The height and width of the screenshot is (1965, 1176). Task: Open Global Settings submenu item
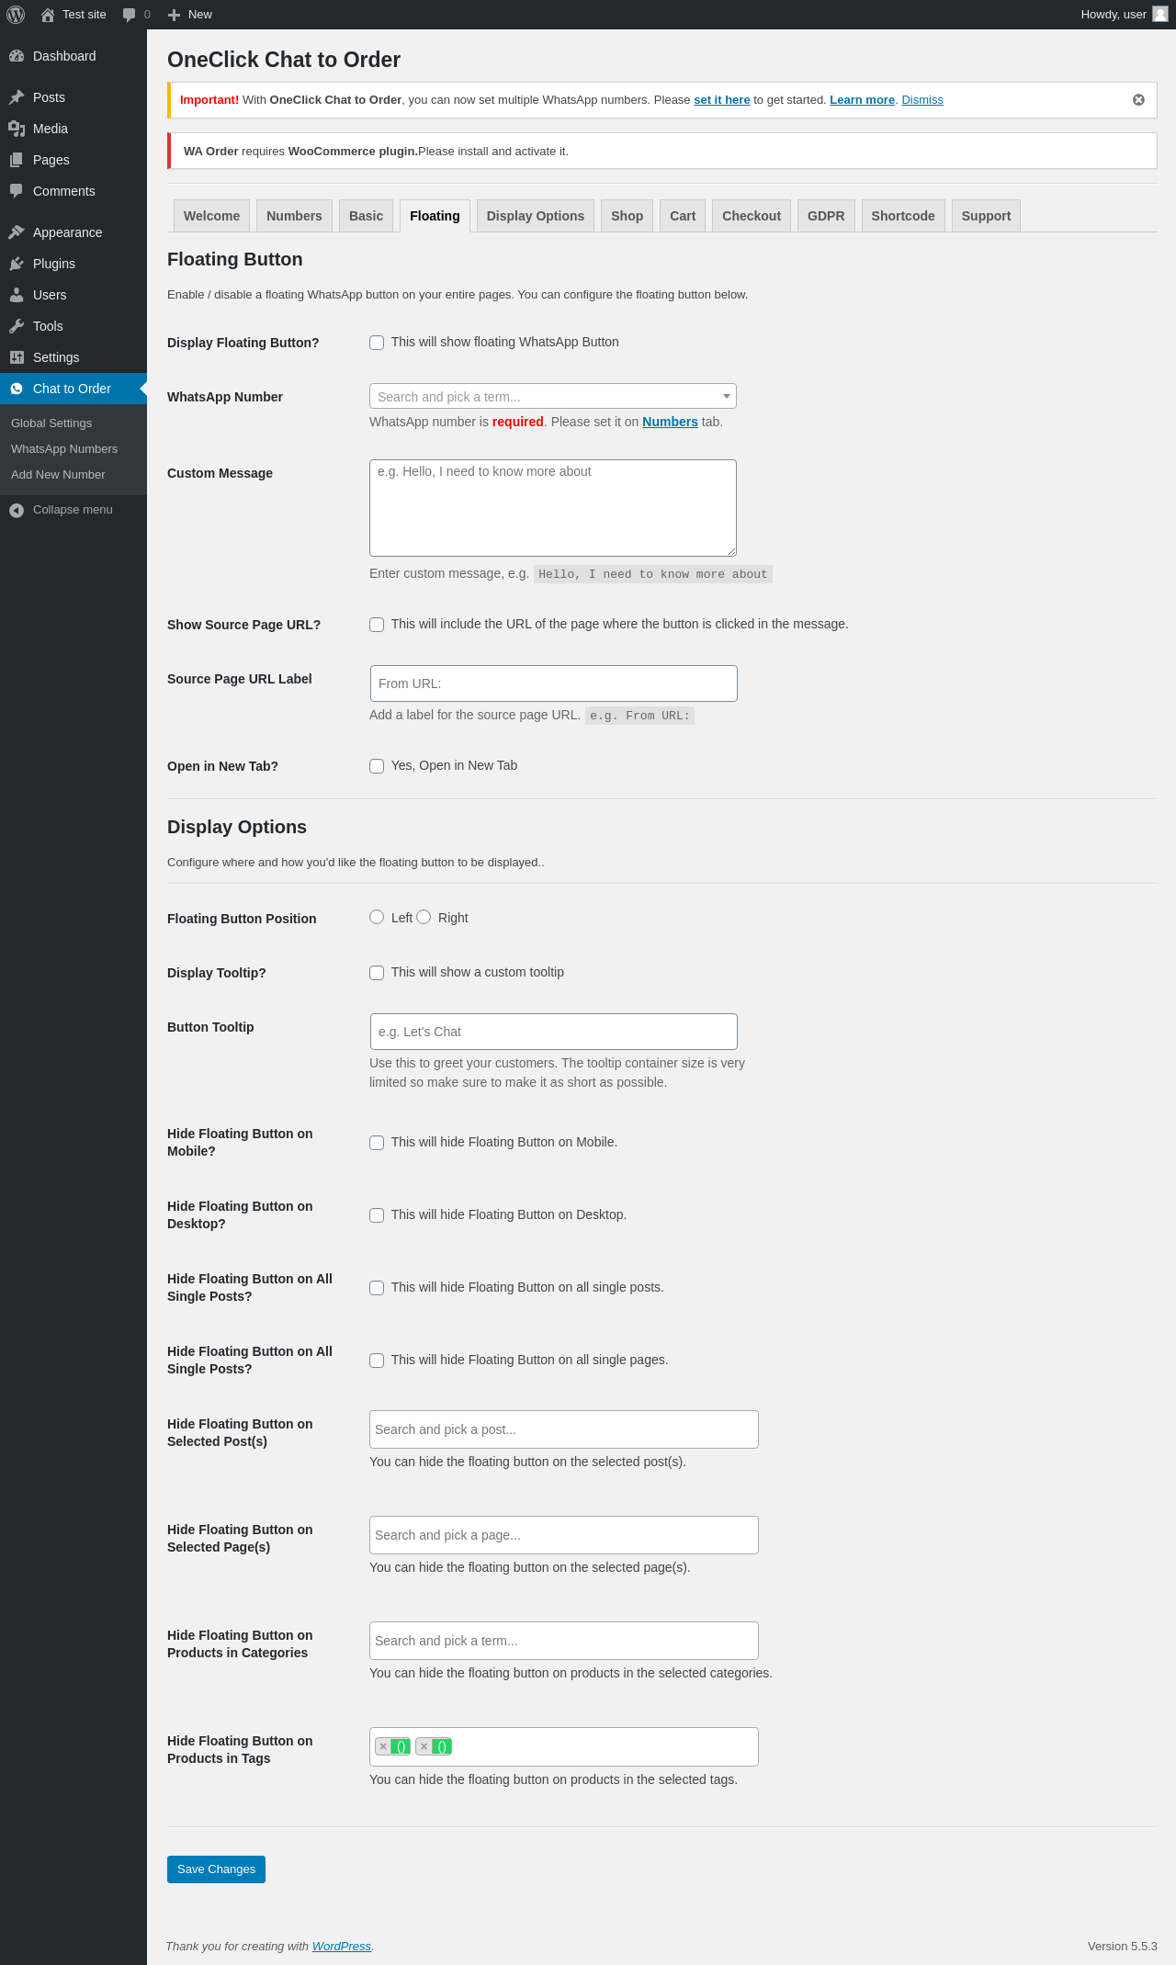(x=51, y=423)
